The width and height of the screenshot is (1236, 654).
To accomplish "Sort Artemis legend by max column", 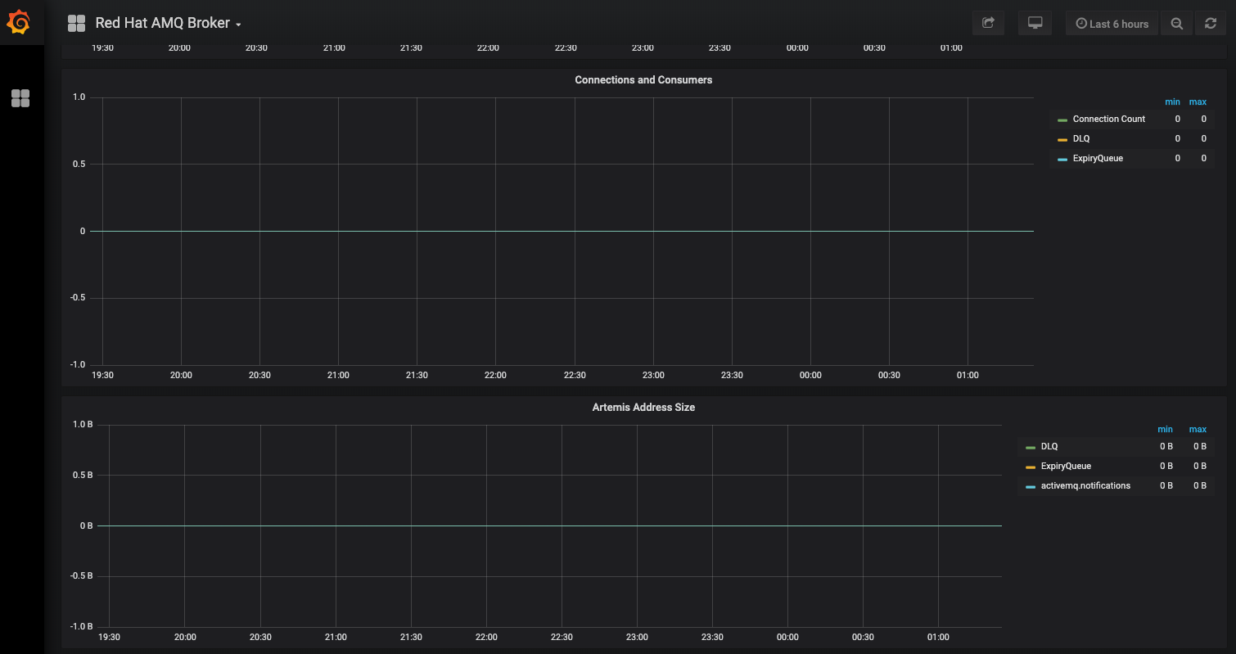I will (x=1198, y=429).
